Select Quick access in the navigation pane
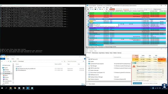Image resolution: width=168 pixels, height=94 pixels. click(x=7, y=65)
